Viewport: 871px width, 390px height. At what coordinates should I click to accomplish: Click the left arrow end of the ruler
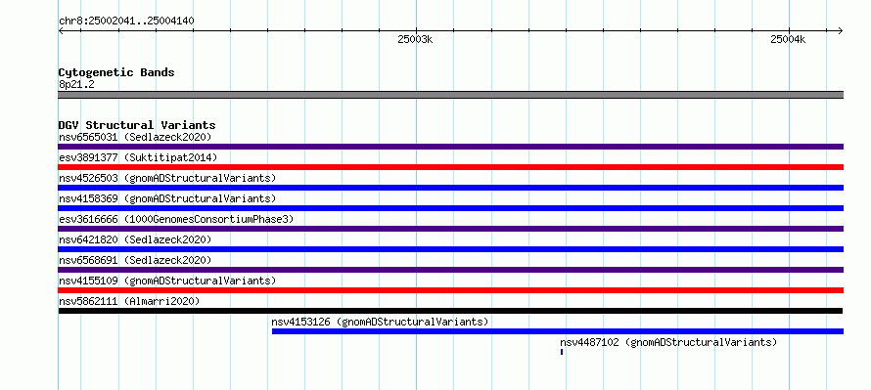(61, 31)
